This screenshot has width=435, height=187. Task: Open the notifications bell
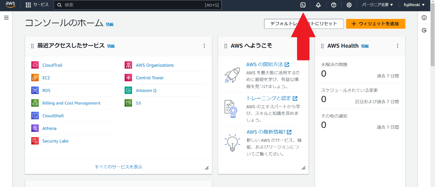point(318,5)
